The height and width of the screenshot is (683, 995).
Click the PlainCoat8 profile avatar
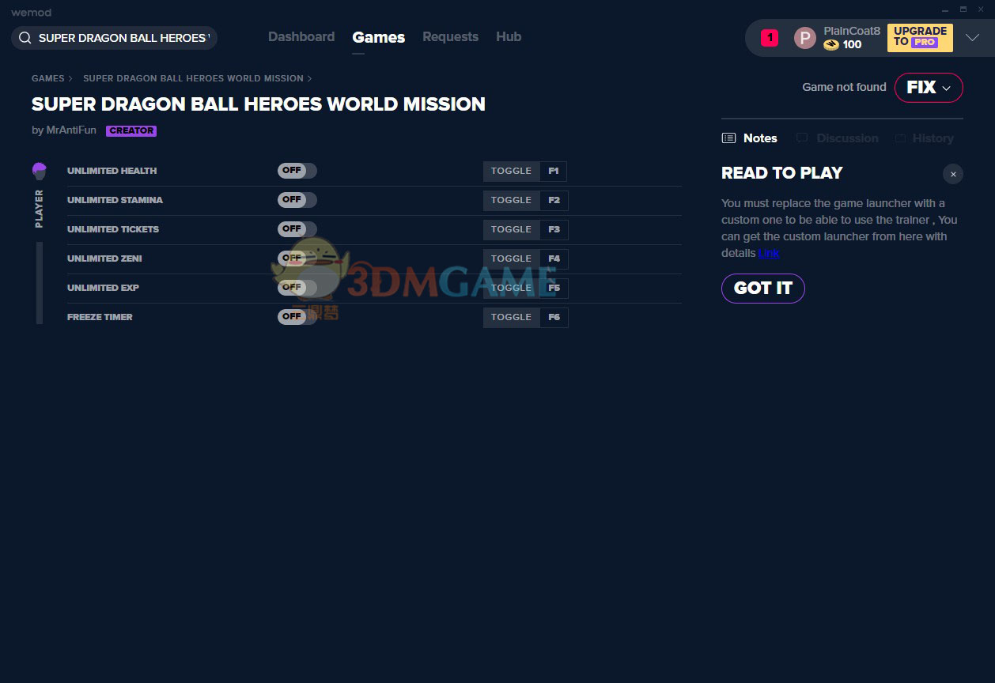pyautogui.click(x=804, y=38)
